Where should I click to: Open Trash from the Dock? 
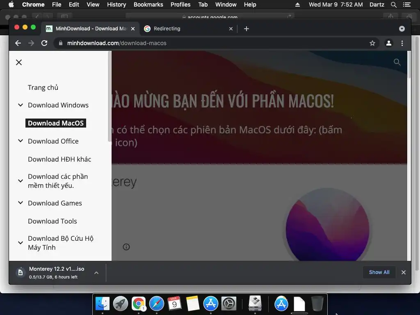[317, 304]
